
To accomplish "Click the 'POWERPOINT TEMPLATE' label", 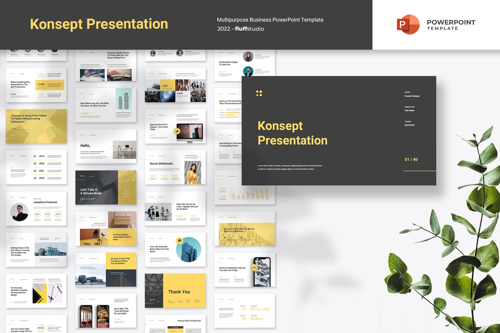I will pyautogui.click(x=451, y=24).
